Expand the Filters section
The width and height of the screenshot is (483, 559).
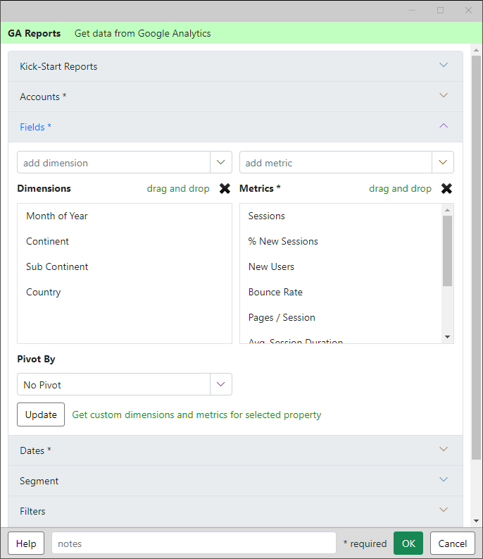(x=235, y=511)
